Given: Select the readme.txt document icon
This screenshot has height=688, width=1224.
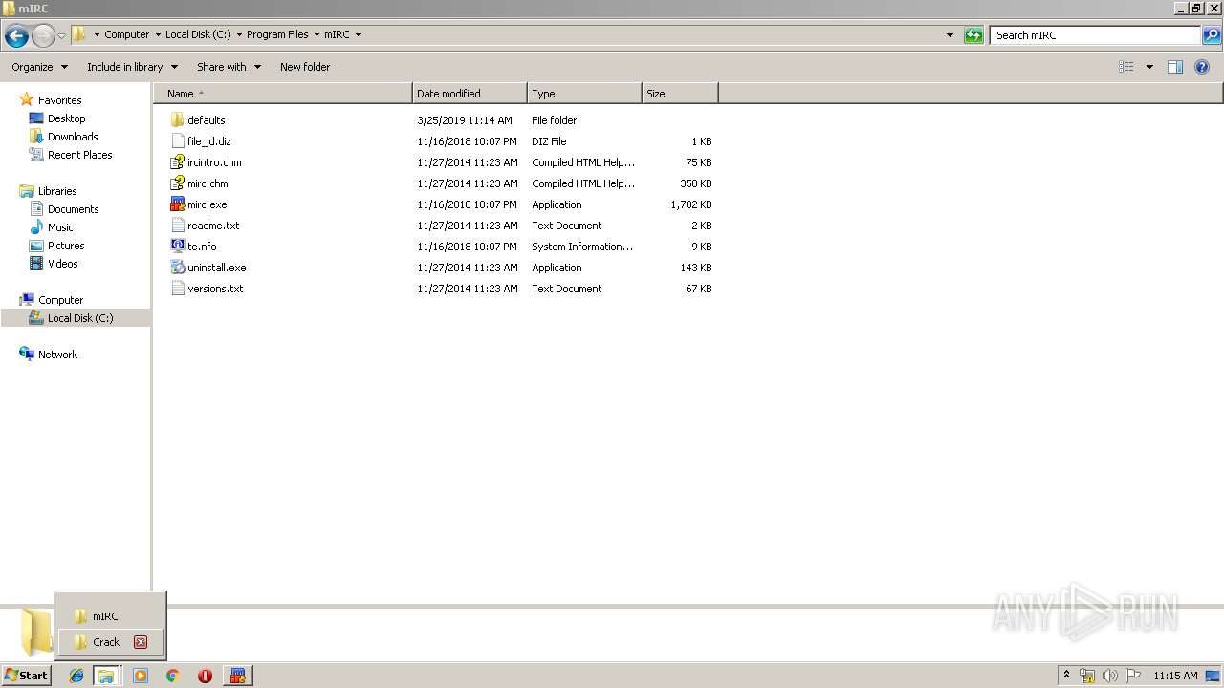Looking at the screenshot, I should coord(177,226).
